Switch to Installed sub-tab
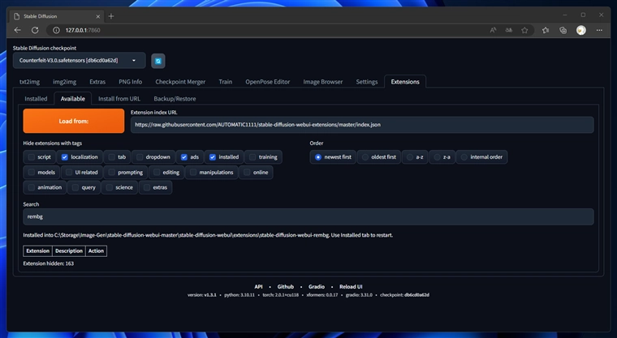This screenshot has height=338, width=617. tap(36, 99)
